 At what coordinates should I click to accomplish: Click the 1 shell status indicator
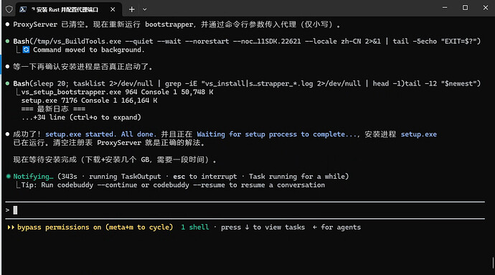click(x=195, y=228)
